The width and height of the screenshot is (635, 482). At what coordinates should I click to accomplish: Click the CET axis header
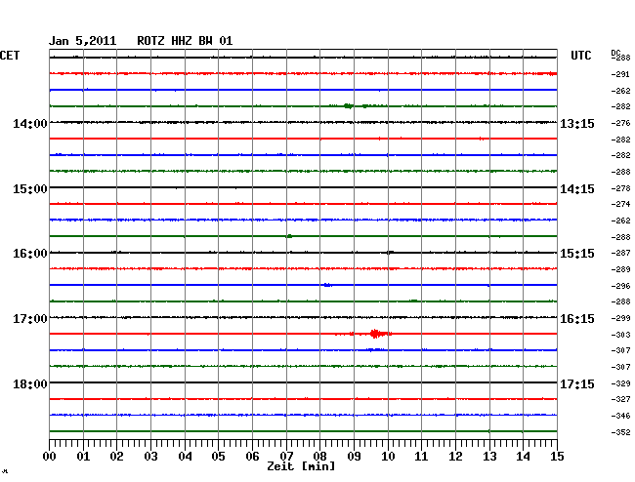pyautogui.click(x=10, y=56)
